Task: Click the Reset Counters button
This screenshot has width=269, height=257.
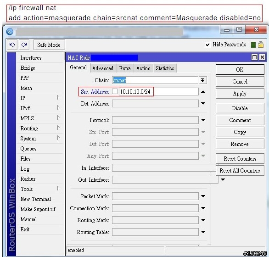Action: pyautogui.click(x=240, y=159)
